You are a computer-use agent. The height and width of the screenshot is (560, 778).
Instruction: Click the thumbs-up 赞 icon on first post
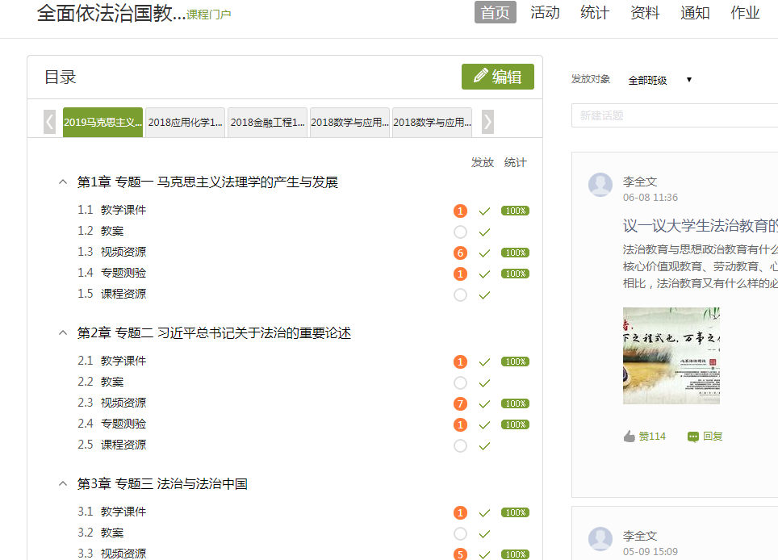pyautogui.click(x=630, y=437)
